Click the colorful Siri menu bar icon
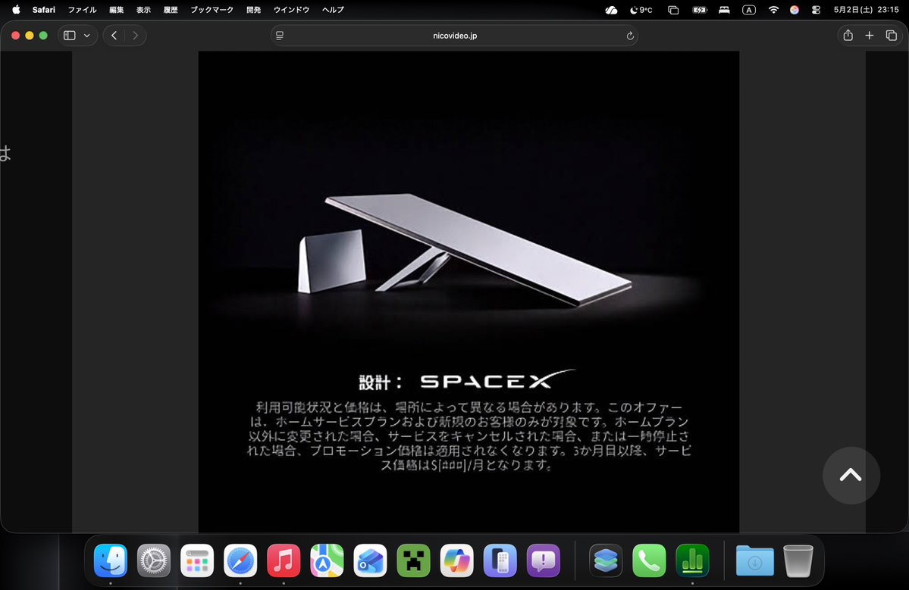This screenshot has width=909, height=590. click(x=795, y=10)
